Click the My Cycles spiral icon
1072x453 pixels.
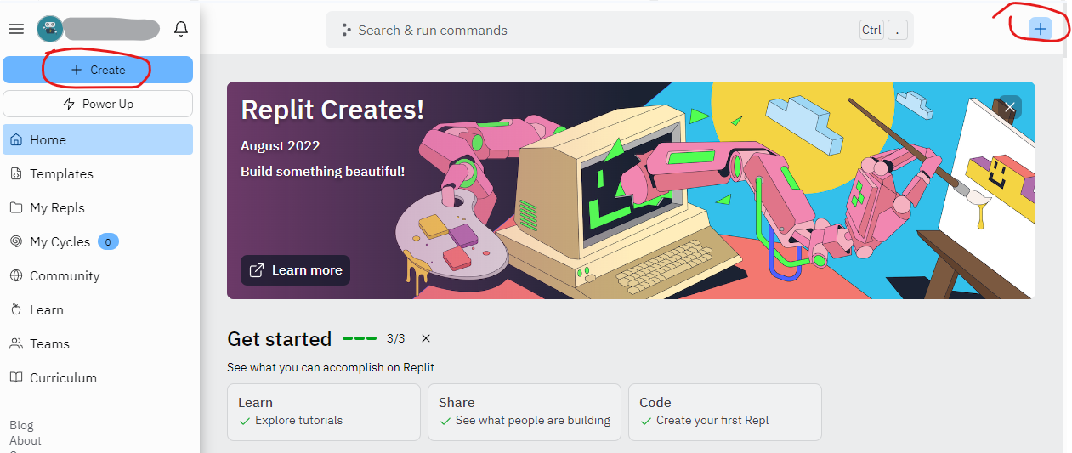tap(16, 241)
